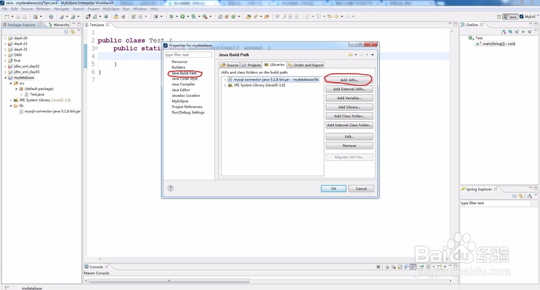Screen dimensions: 540x290
Task: Click Add Variable... button
Action: pyautogui.click(x=349, y=98)
